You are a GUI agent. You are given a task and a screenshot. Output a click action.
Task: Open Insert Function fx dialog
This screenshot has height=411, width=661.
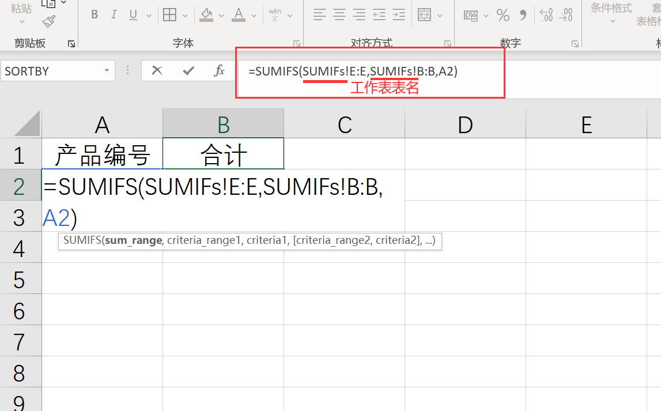pyautogui.click(x=219, y=70)
